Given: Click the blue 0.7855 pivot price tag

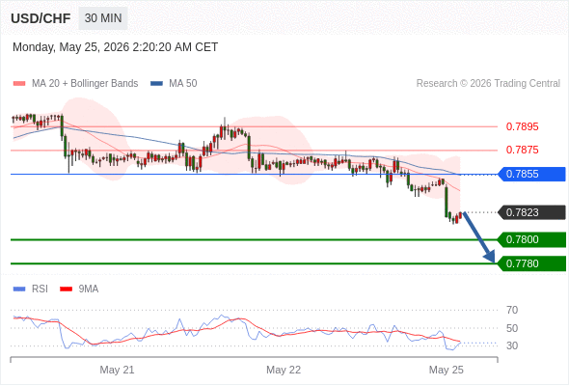Looking at the screenshot, I should coord(532,174).
